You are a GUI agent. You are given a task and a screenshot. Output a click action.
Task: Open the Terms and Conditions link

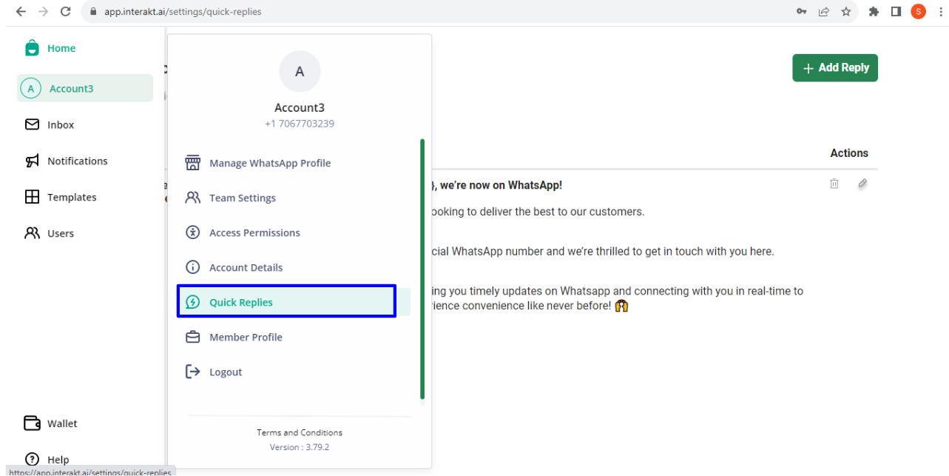[299, 432]
